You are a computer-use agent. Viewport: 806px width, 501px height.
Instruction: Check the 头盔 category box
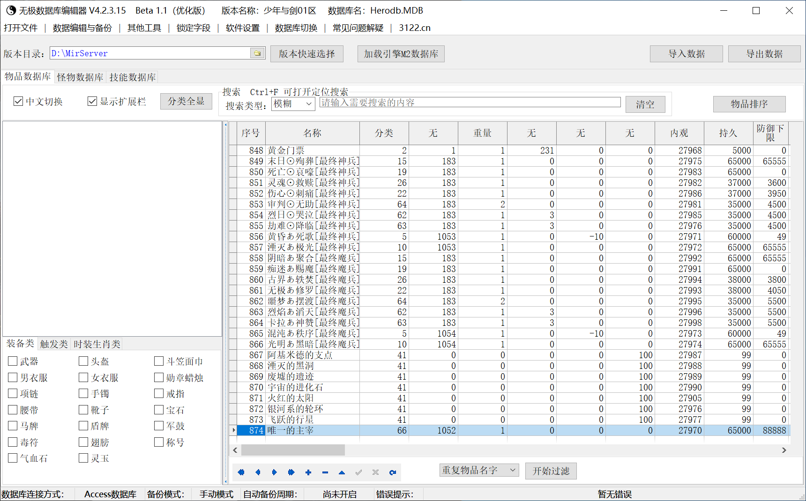coord(83,361)
